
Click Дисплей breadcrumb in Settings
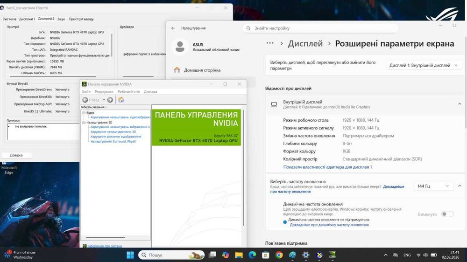point(305,43)
